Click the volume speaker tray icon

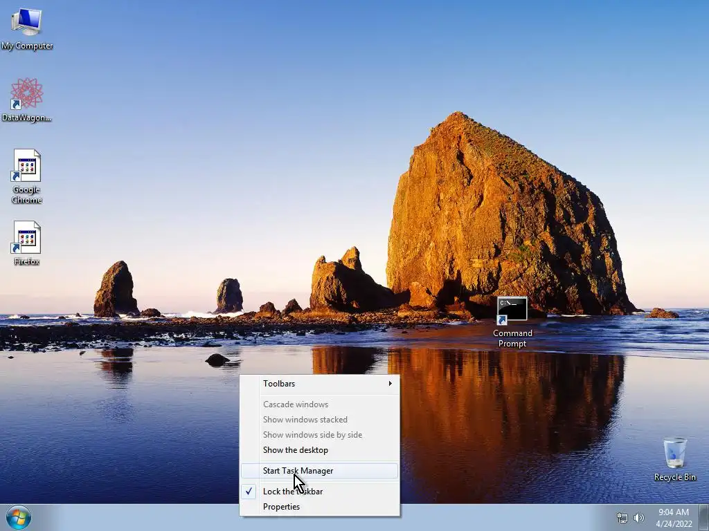(x=638, y=518)
